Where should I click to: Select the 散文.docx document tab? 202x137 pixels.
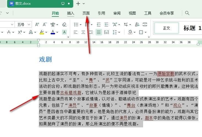(x=40, y=4)
